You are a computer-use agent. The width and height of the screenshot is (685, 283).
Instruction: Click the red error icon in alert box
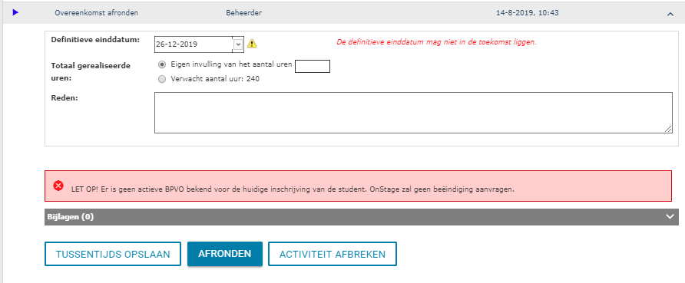click(58, 186)
